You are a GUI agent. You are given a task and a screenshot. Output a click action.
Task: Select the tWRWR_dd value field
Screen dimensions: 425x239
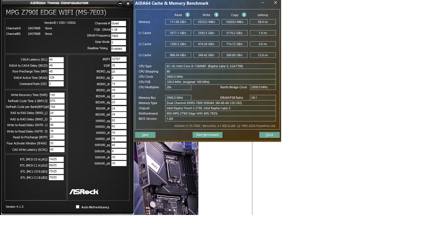click(119, 163)
